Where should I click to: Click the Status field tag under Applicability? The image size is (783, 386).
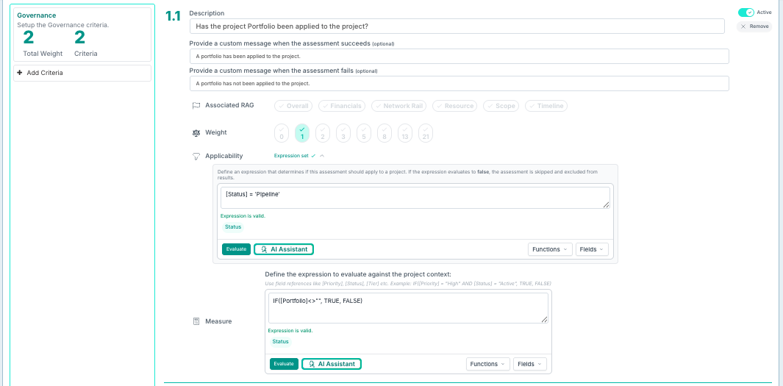(x=233, y=227)
